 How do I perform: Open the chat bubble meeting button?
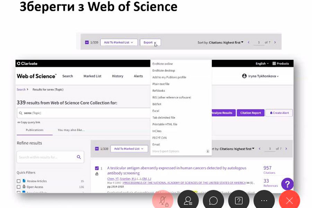(213, 200)
